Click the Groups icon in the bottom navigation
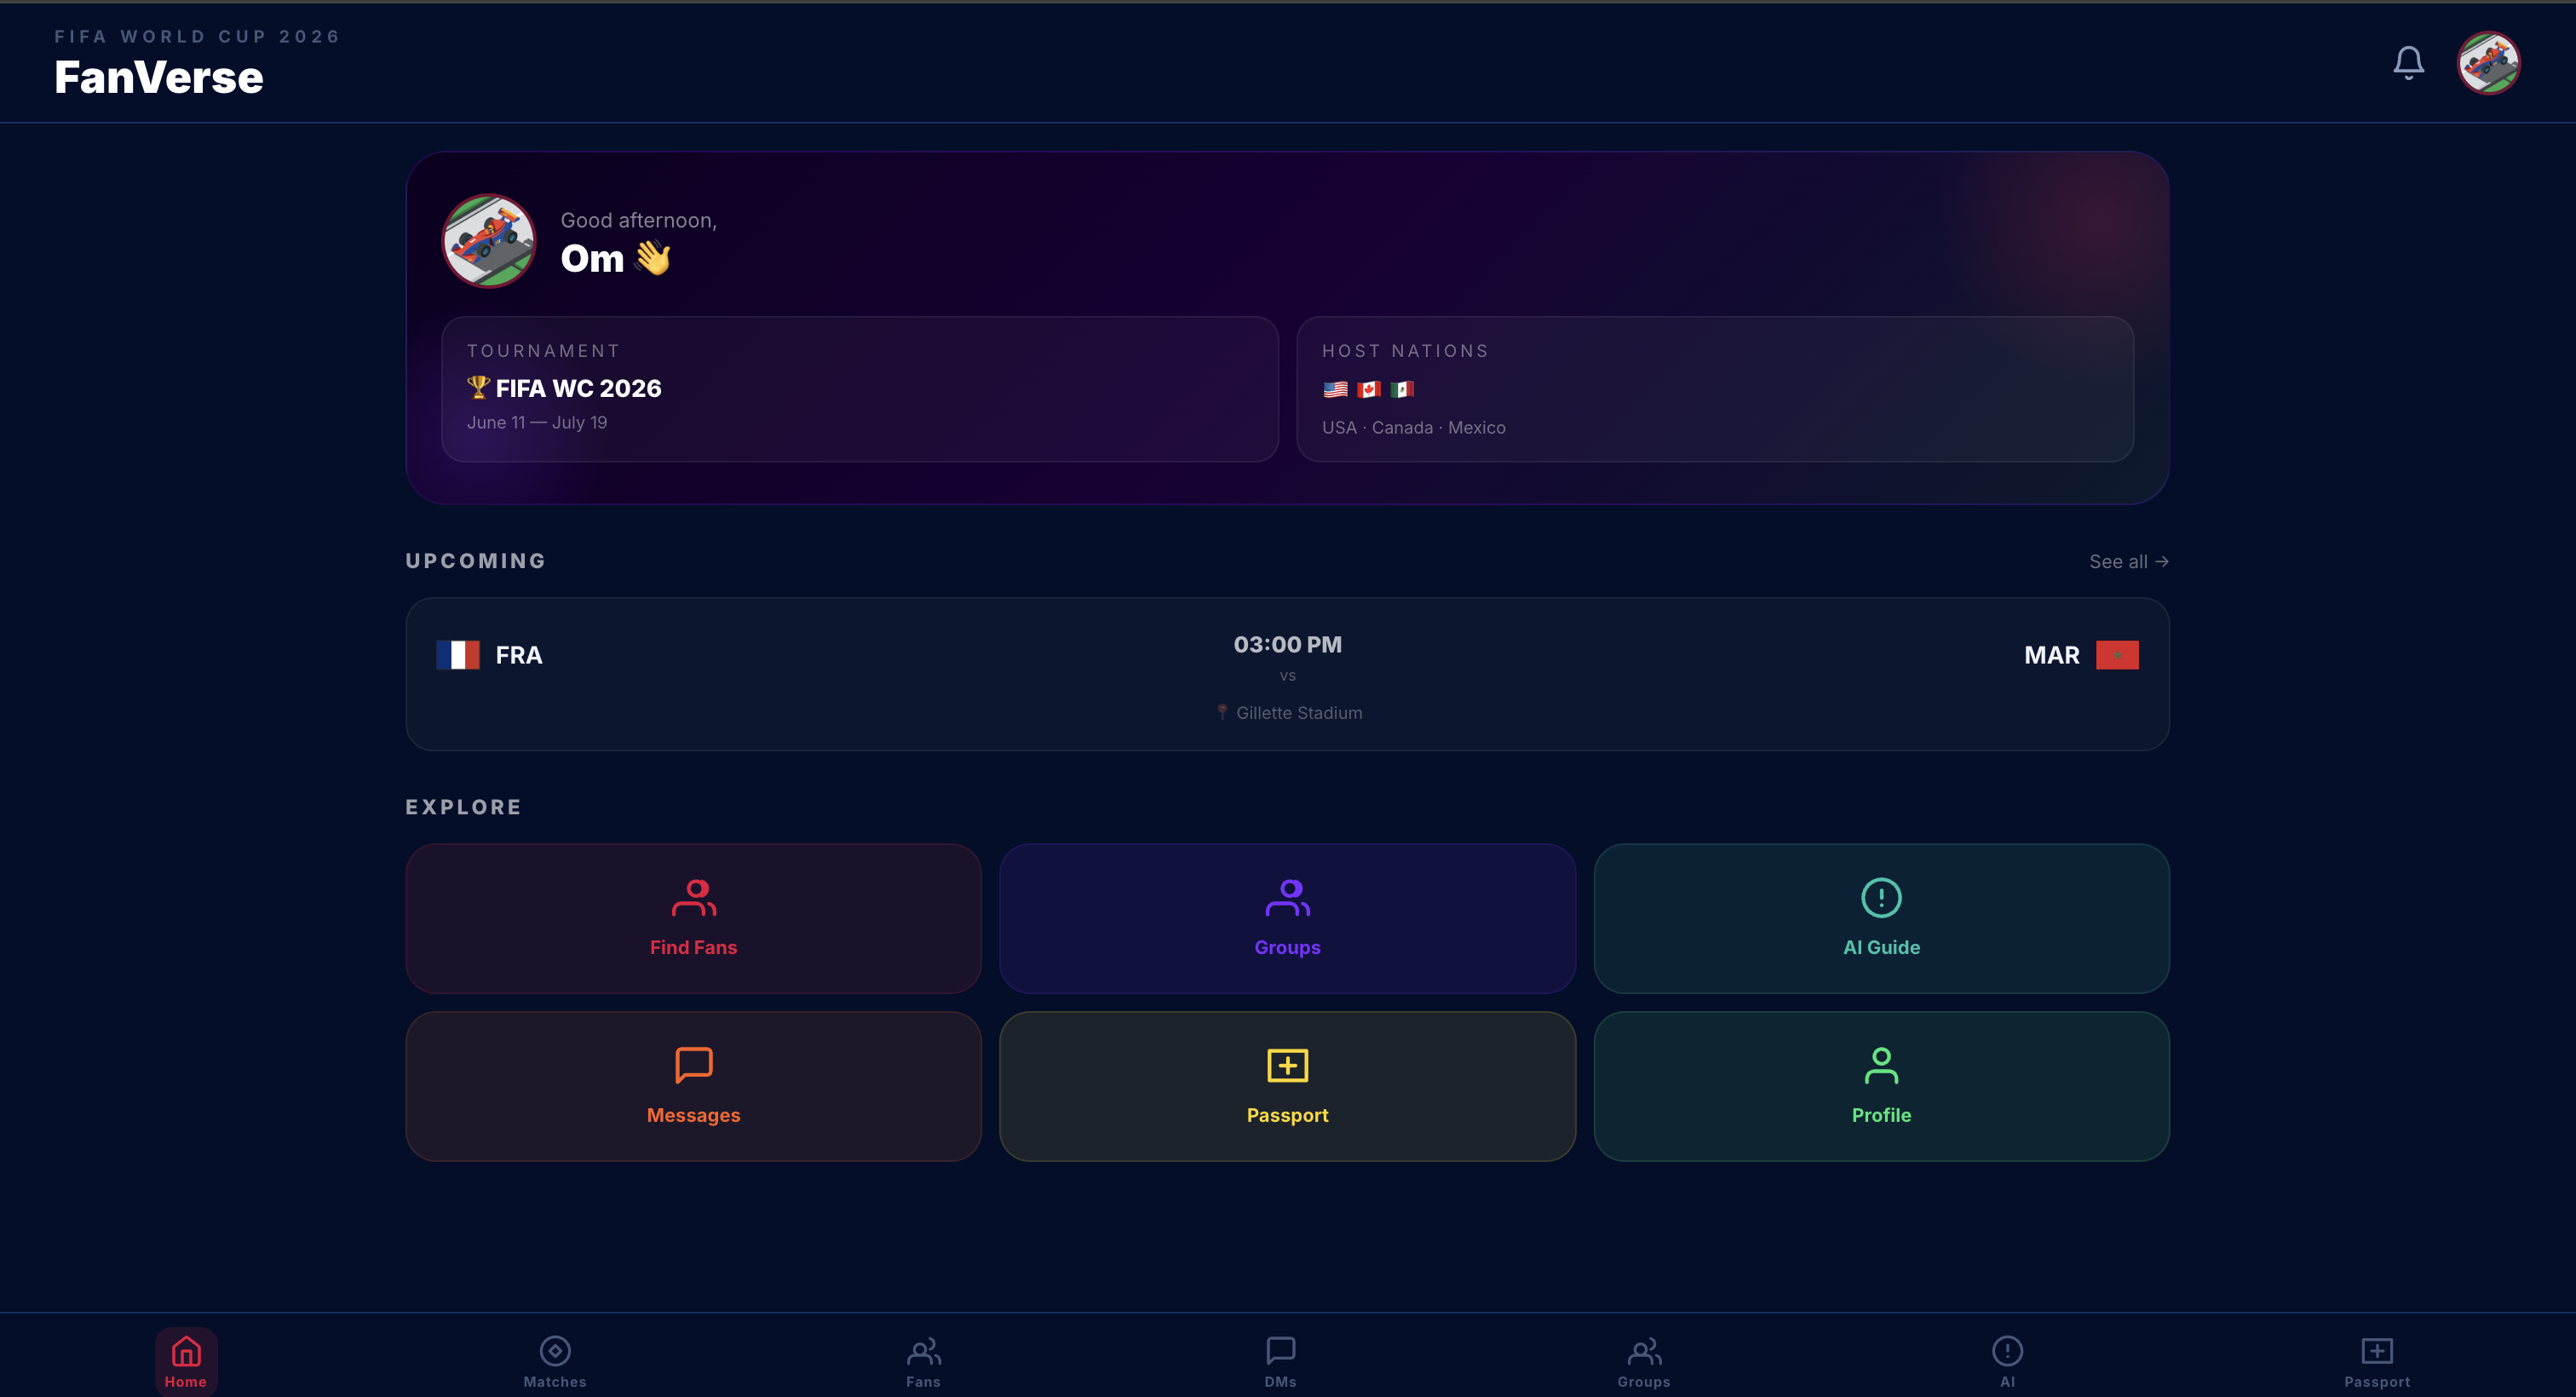Viewport: 2576px width, 1397px height. (x=1644, y=1351)
